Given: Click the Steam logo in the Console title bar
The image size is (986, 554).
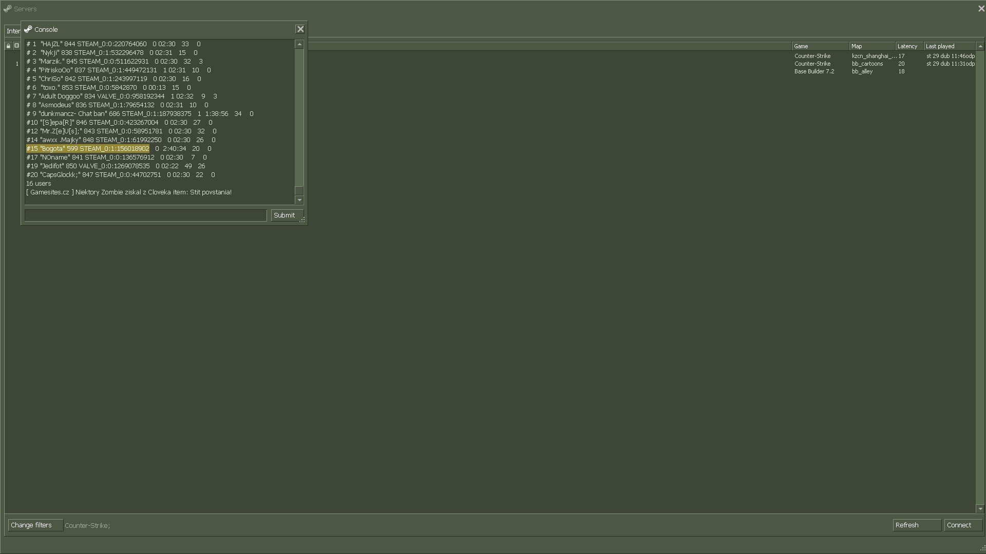Looking at the screenshot, I should click(28, 29).
